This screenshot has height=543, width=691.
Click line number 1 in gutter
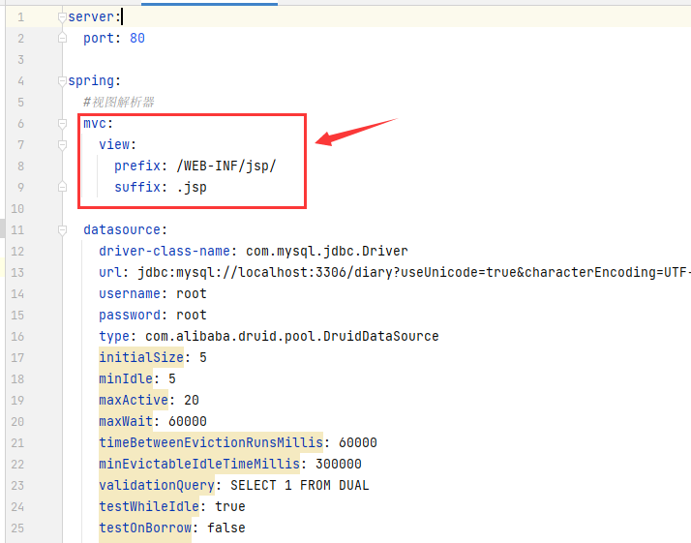[x=20, y=17]
